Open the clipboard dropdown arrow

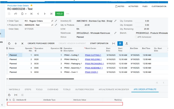pos(26,14)
